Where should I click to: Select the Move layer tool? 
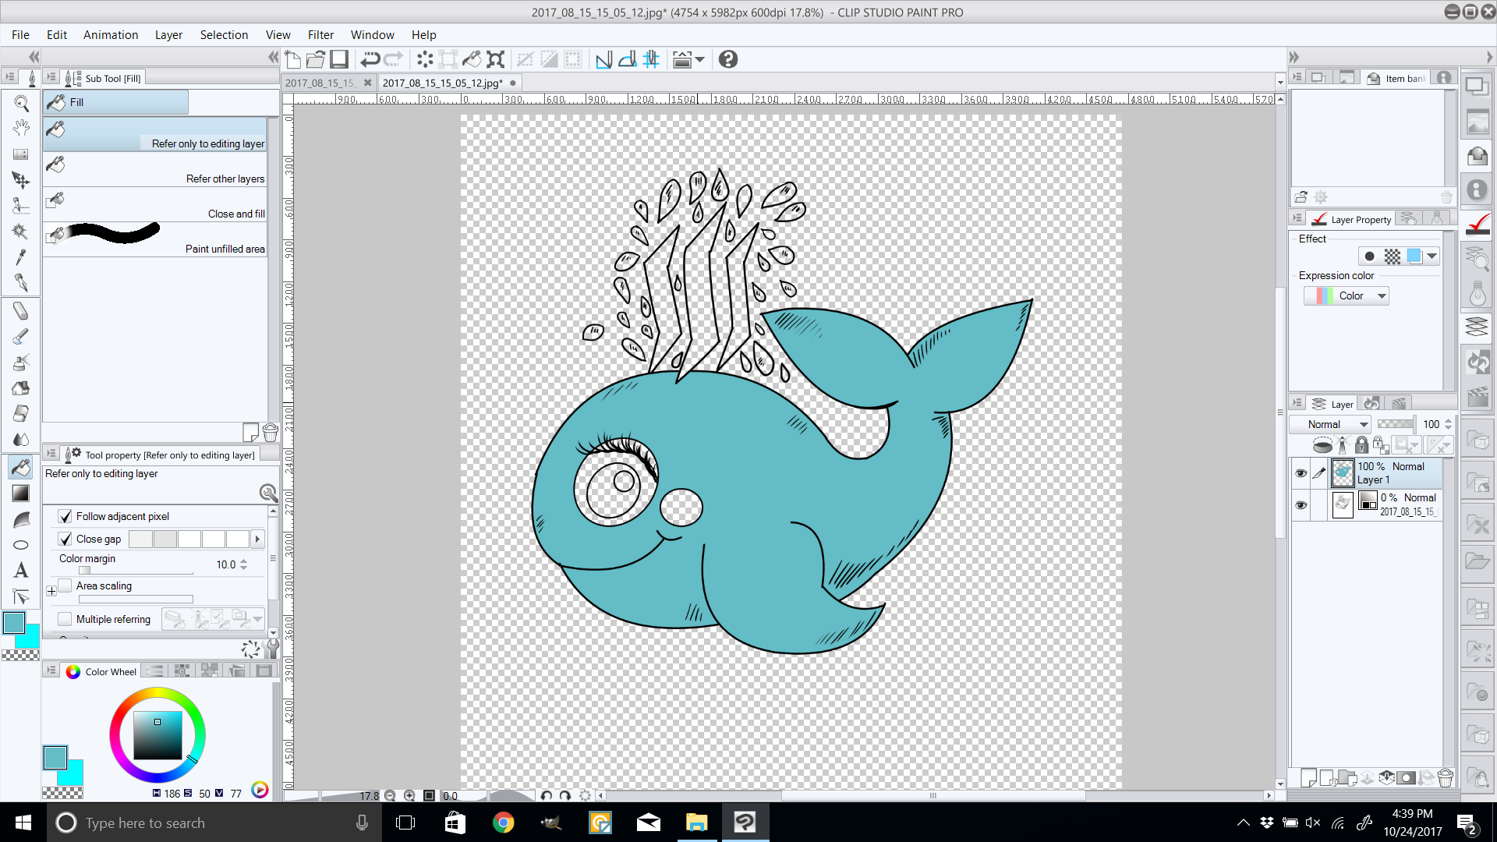pyautogui.click(x=21, y=180)
